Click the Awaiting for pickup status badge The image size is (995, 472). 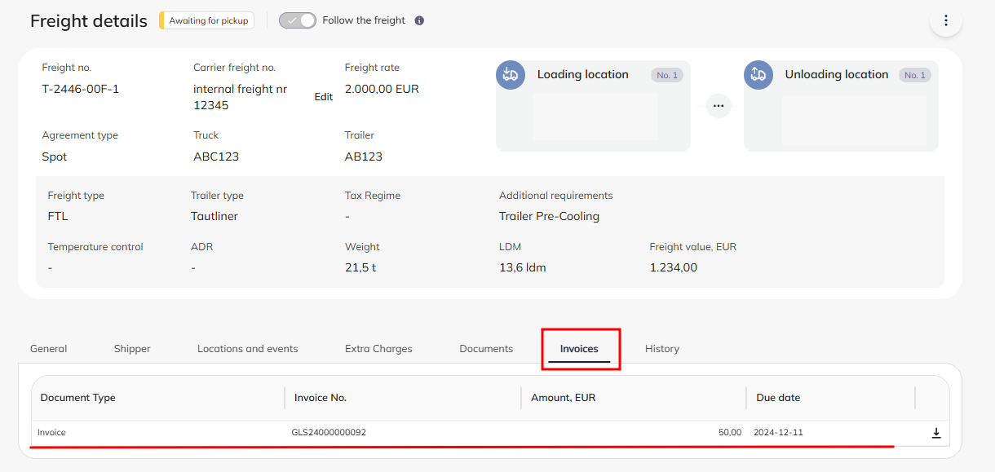point(206,20)
